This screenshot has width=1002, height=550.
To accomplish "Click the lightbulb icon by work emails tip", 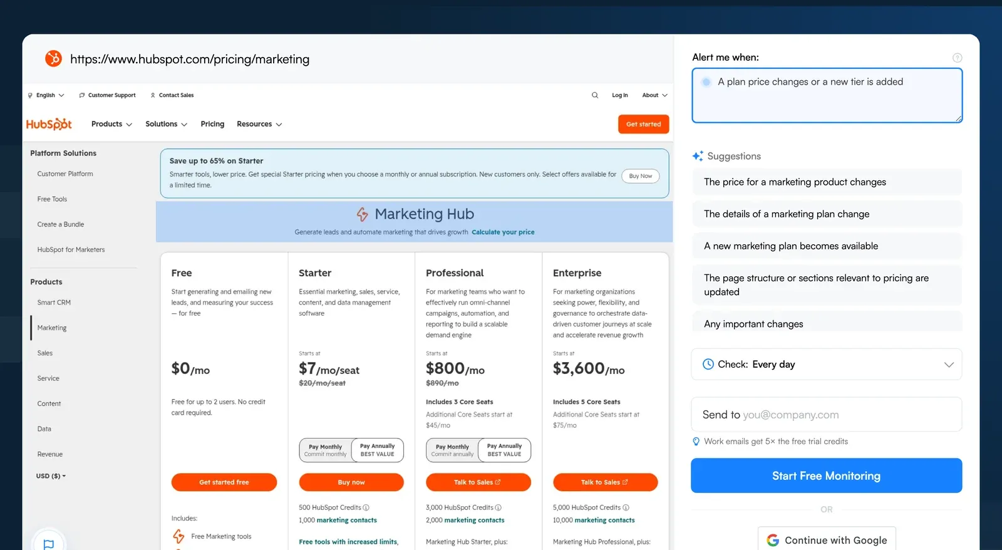I will [696, 442].
